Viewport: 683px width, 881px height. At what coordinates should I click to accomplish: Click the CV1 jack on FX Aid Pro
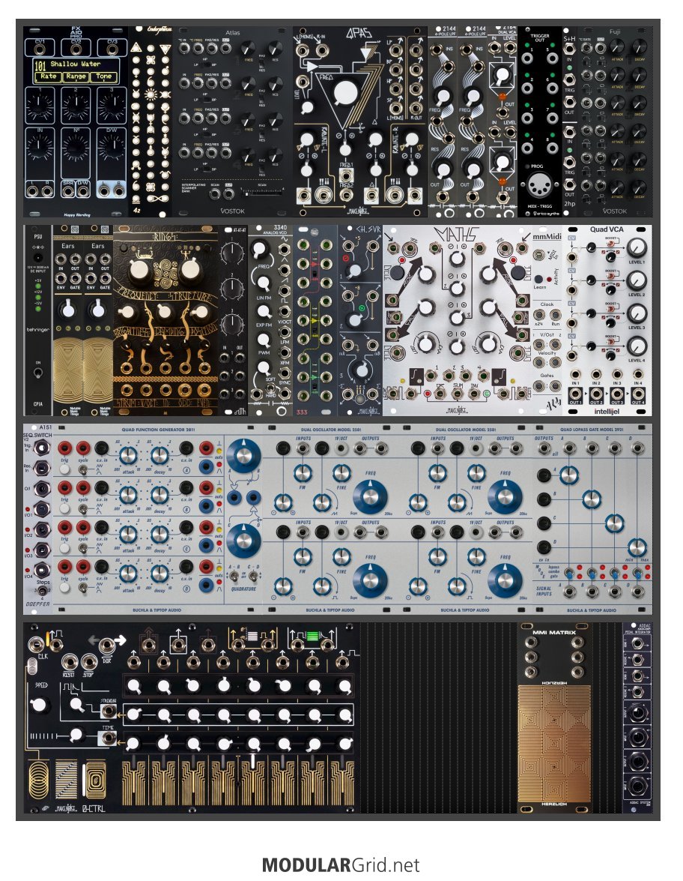pyautogui.click(x=39, y=49)
